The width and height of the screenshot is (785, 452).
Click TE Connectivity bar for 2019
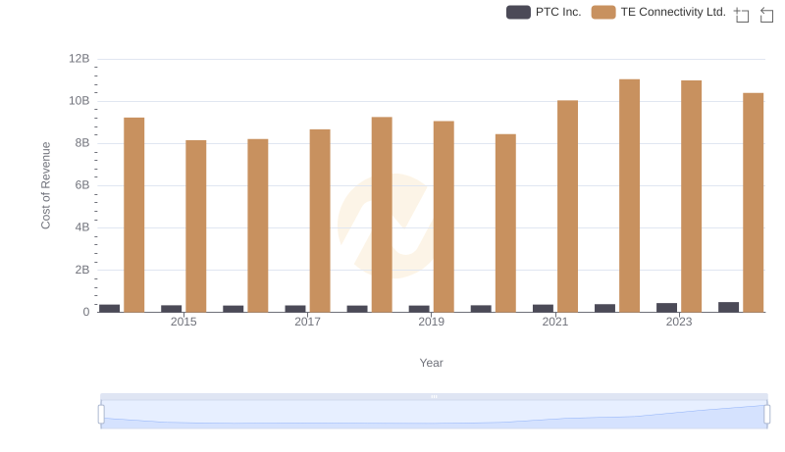444,217
